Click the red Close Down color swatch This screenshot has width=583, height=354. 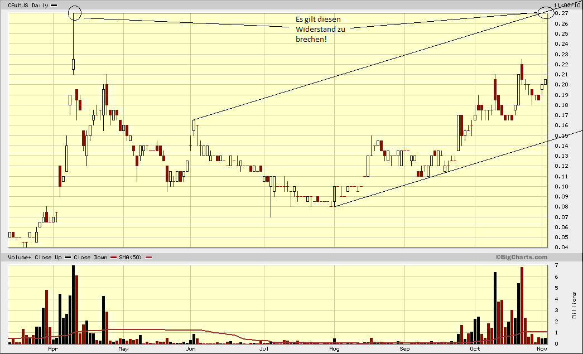[113, 258]
